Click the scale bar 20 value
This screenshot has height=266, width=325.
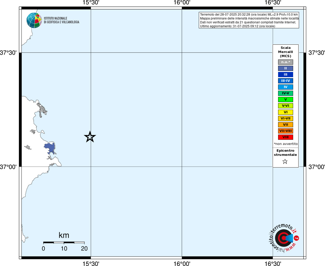(x=84, y=249)
